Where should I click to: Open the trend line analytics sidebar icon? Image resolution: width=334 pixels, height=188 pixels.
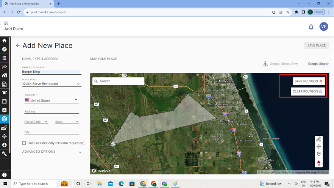(x=4, y=67)
